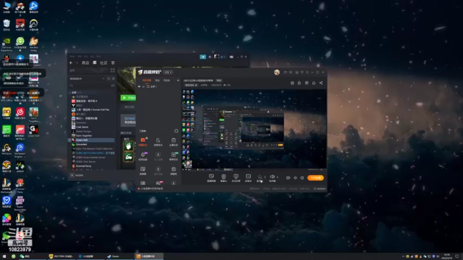The height and width of the screenshot is (260, 463).
Task: Open the user avatar in Douyu title bar
Action: [x=277, y=72]
